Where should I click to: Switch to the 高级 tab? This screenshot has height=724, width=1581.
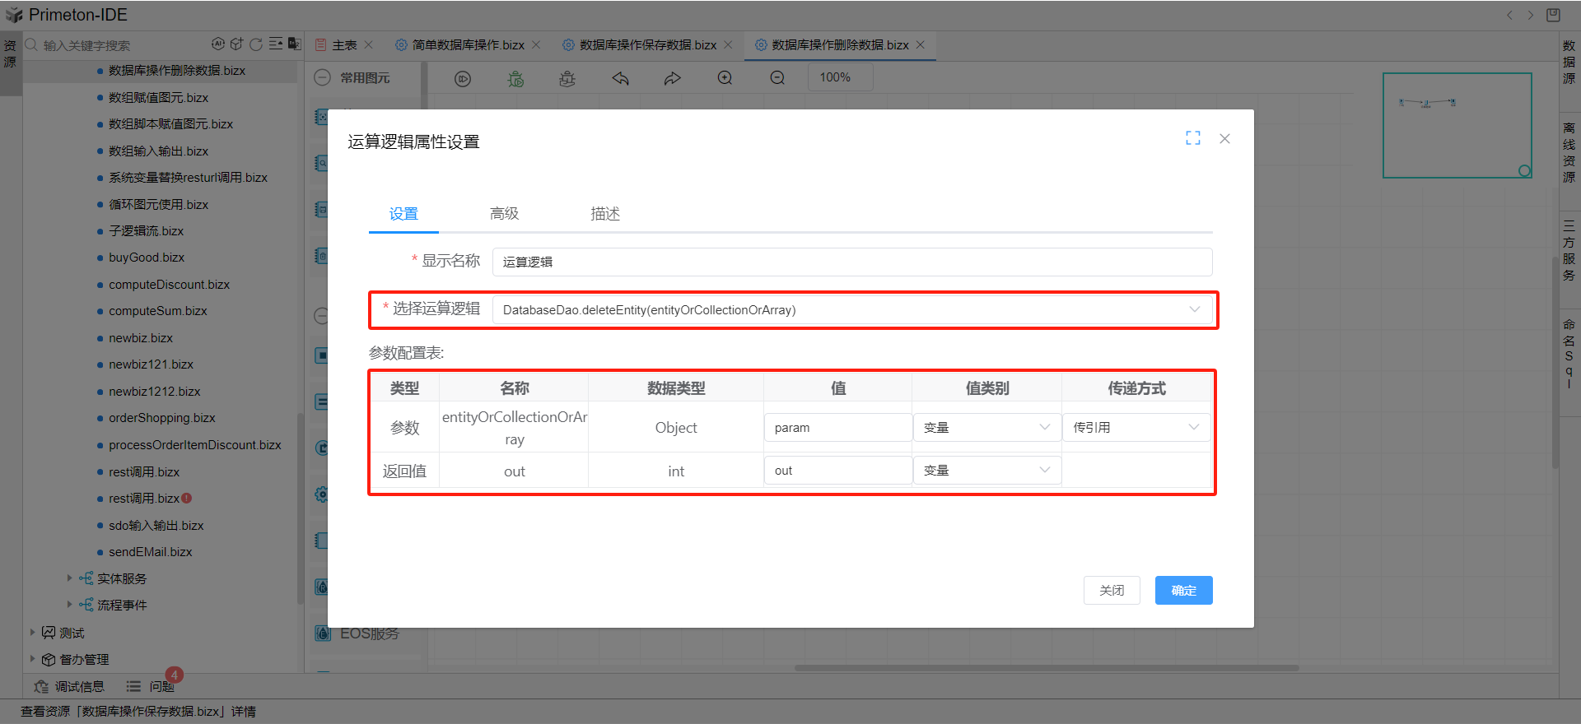(504, 214)
